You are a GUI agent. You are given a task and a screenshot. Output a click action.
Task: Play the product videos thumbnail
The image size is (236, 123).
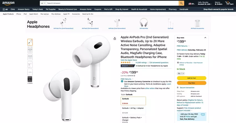tap(30, 79)
